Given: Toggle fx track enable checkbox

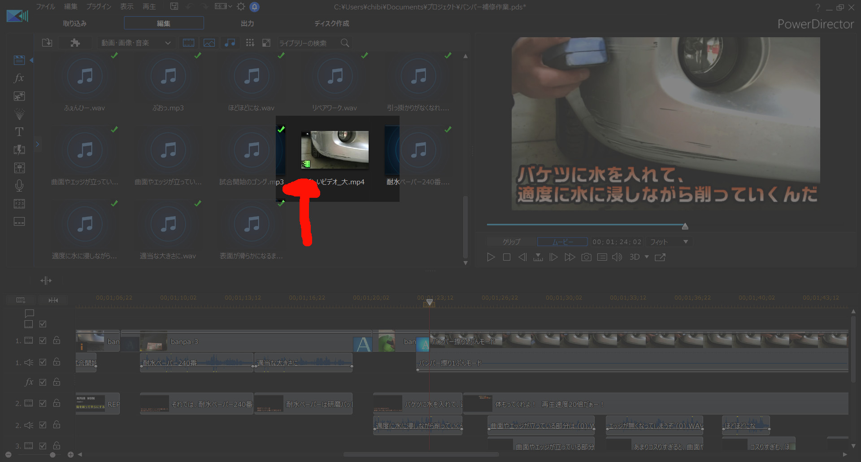Looking at the screenshot, I should coord(43,382).
